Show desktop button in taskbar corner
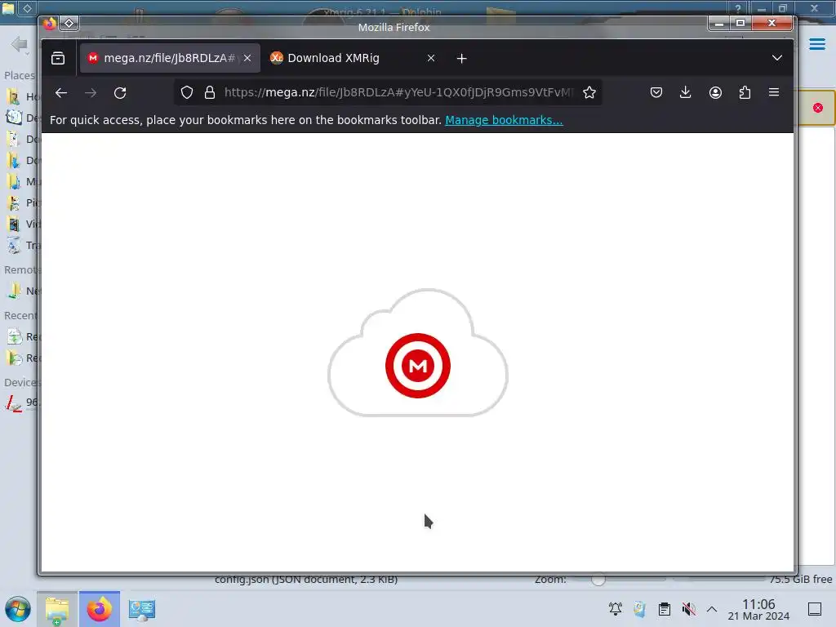The width and height of the screenshot is (836, 627). 815,609
